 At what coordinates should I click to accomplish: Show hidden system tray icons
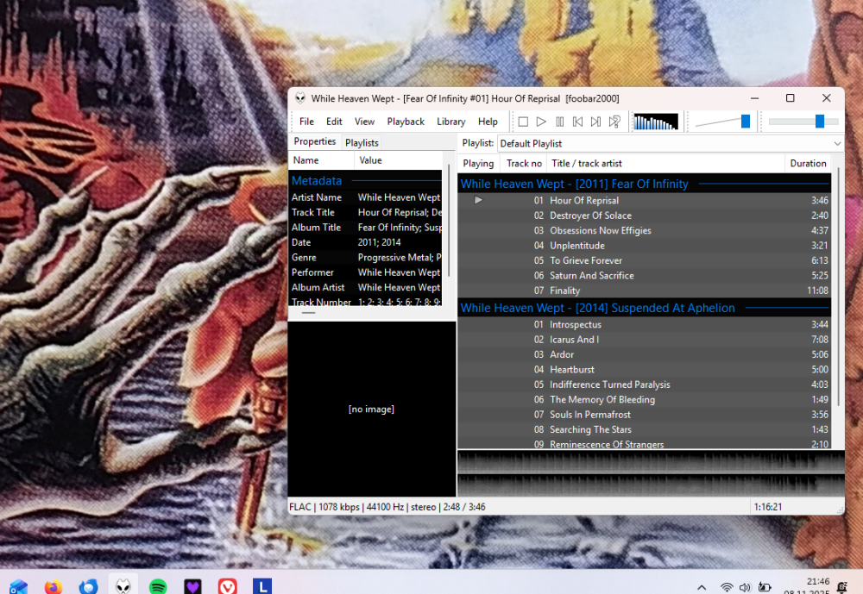[x=702, y=587]
